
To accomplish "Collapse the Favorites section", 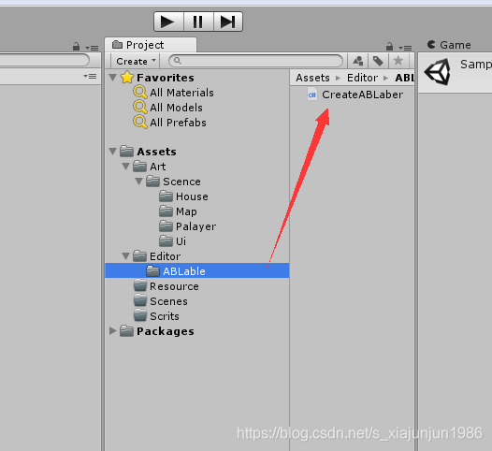I will [112, 78].
